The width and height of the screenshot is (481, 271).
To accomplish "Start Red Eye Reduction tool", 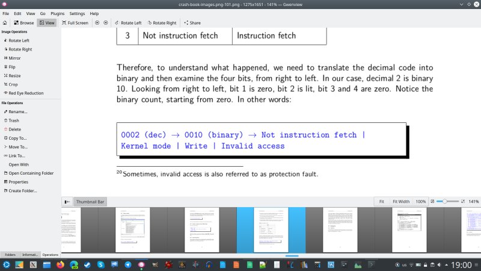I will point(23,93).
